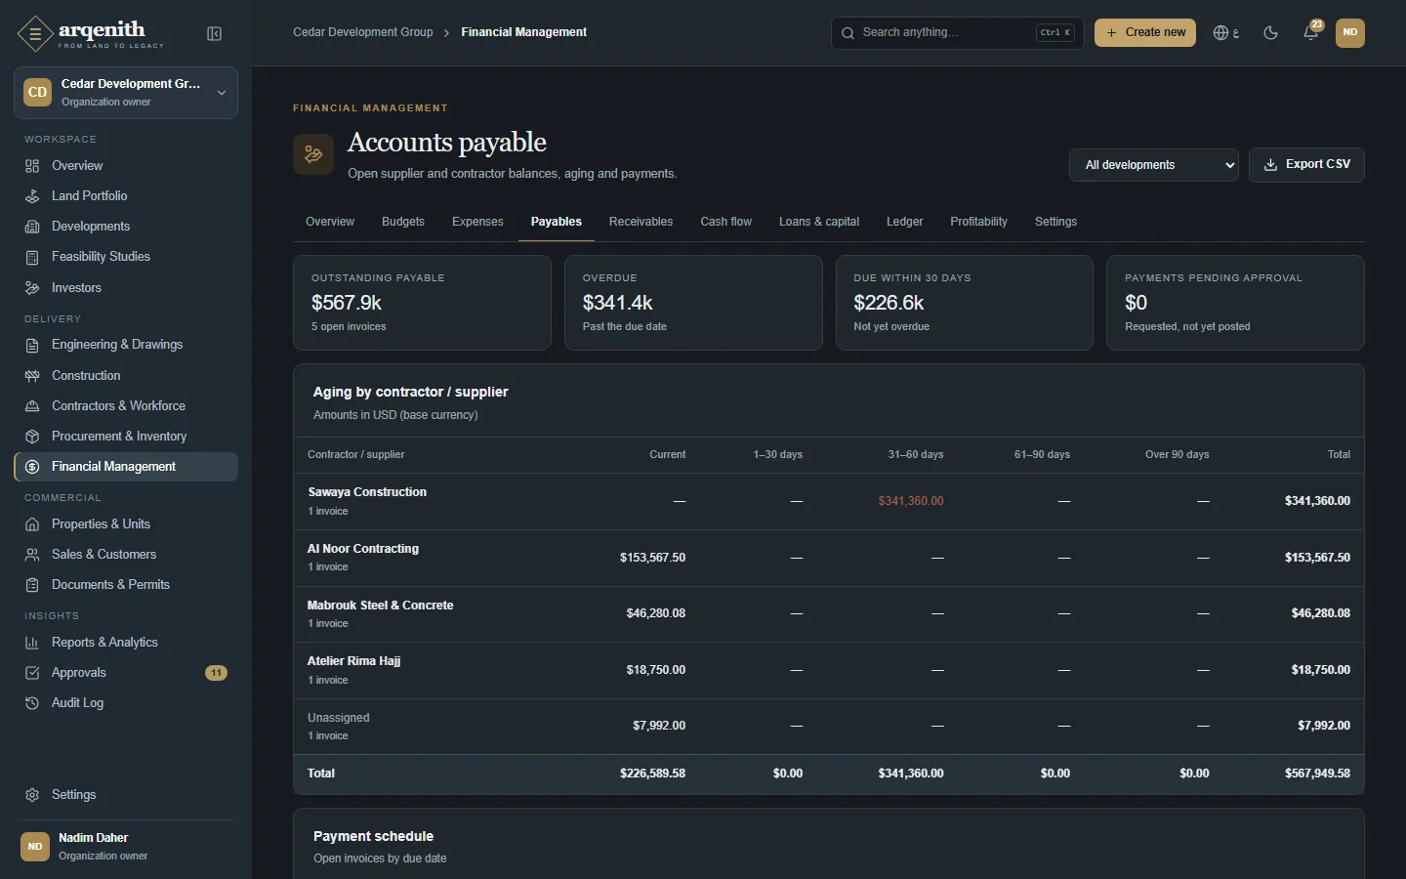This screenshot has height=879, width=1406.
Task: Focus the Search anything field
Action: click(957, 32)
